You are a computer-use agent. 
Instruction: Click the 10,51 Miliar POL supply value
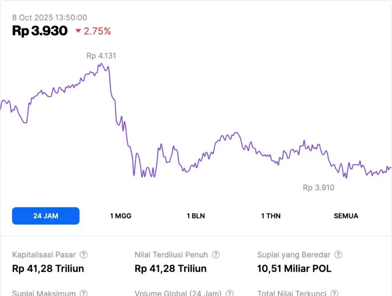(294, 269)
